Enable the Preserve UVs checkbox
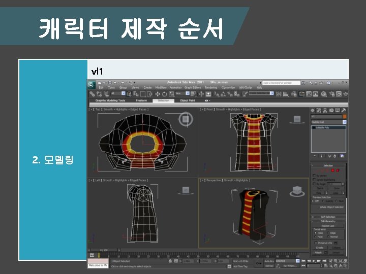 point(316,243)
